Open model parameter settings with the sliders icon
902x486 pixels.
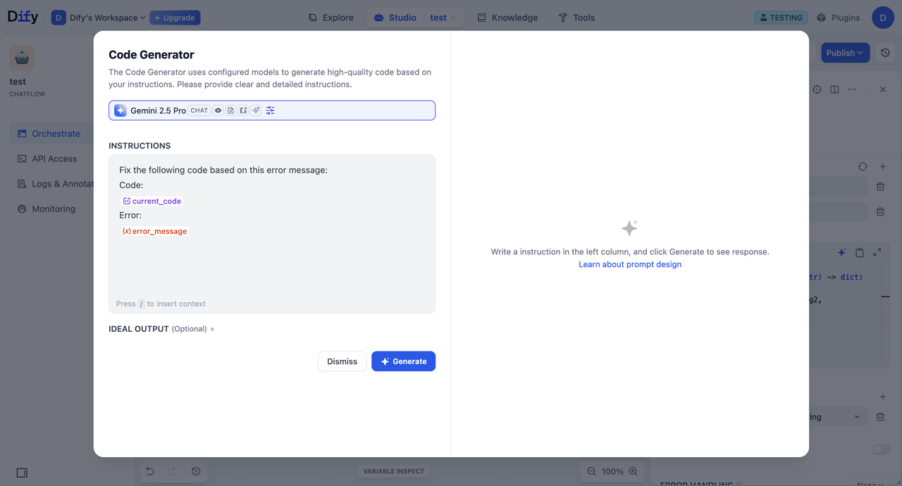pyautogui.click(x=270, y=110)
